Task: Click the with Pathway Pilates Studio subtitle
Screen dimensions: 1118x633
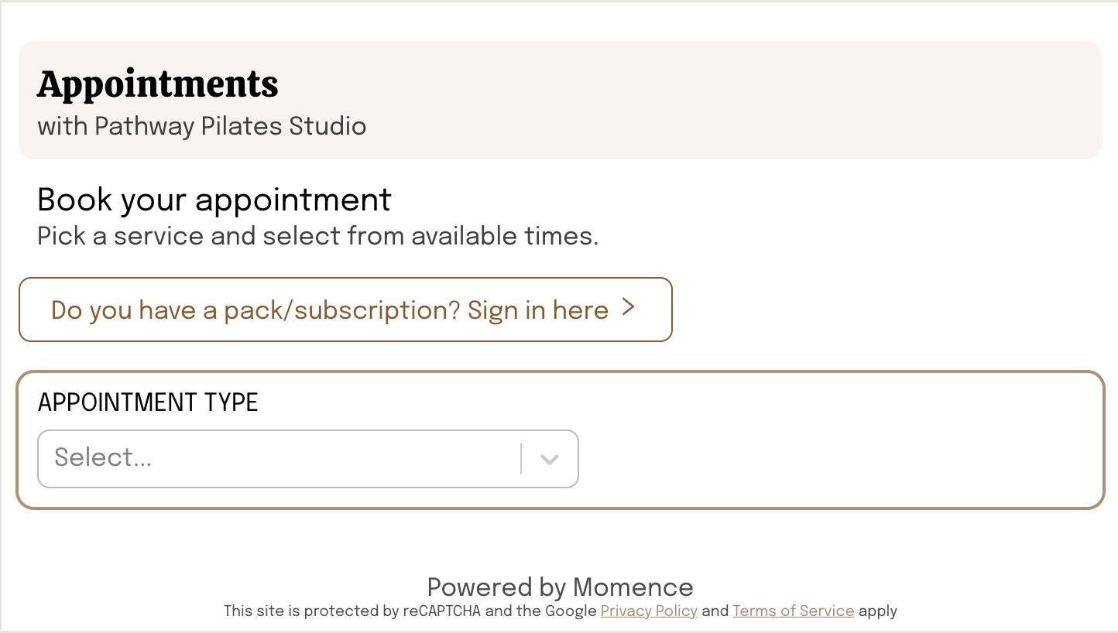Action: pos(202,126)
